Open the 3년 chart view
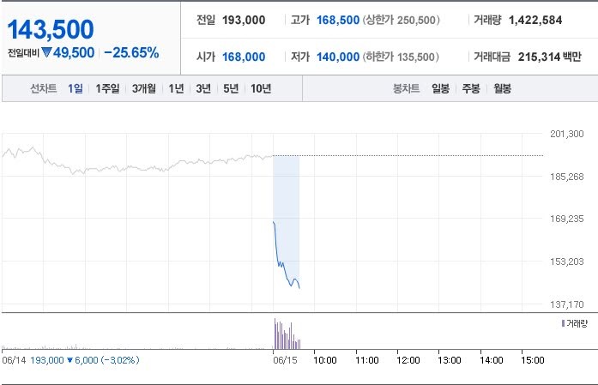This screenshot has height=385, width=598. (203, 88)
